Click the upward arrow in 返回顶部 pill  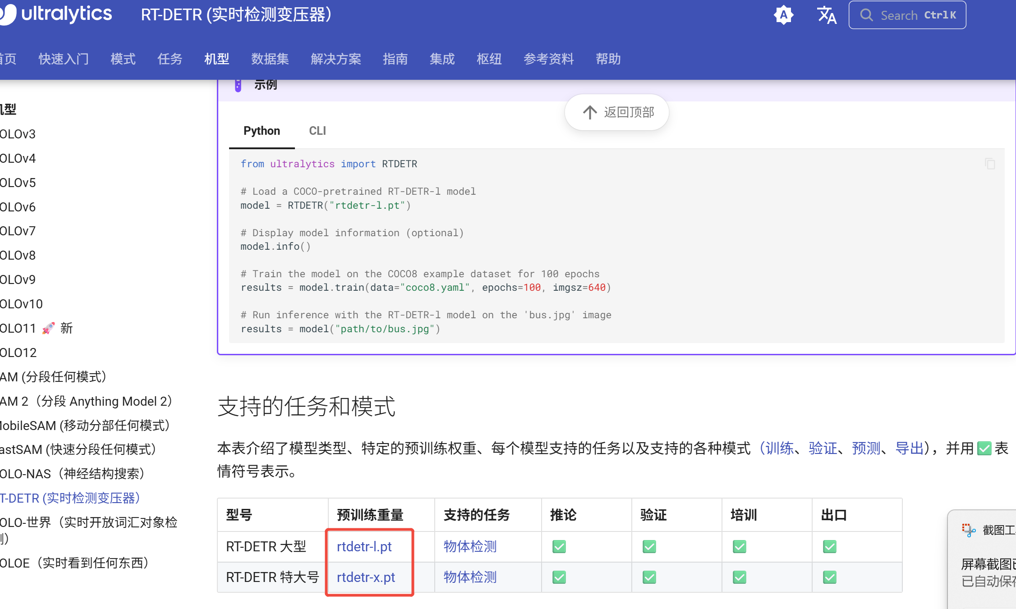(589, 112)
